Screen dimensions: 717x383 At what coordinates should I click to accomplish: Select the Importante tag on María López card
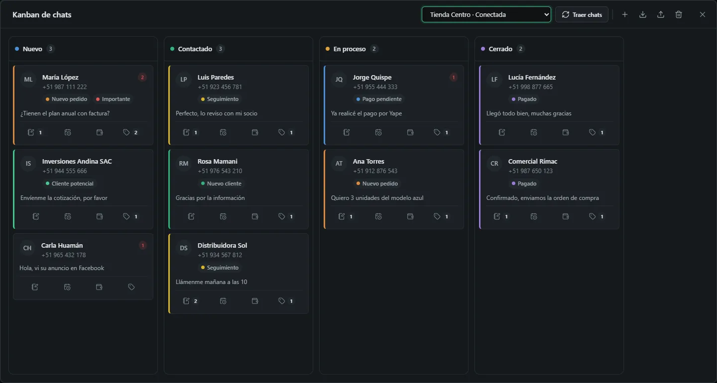(113, 99)
